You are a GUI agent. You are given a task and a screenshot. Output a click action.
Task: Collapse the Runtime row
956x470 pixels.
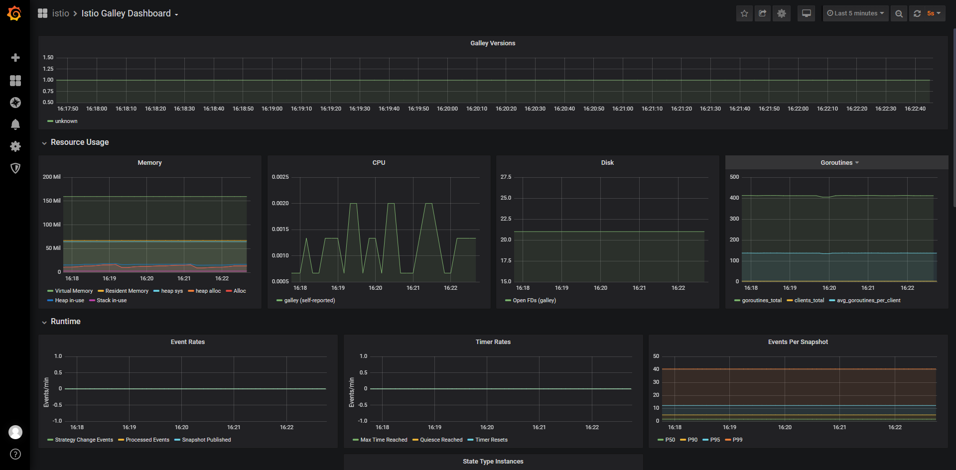(65, 322)
